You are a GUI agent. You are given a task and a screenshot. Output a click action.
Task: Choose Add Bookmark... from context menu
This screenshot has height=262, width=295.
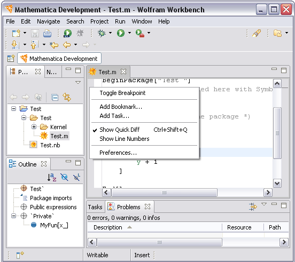tap(144, 107)
